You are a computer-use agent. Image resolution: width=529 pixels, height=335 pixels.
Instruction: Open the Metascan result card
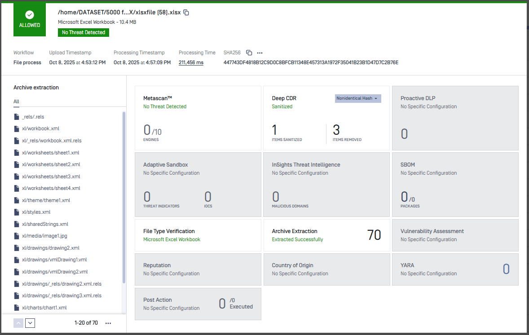198,118
